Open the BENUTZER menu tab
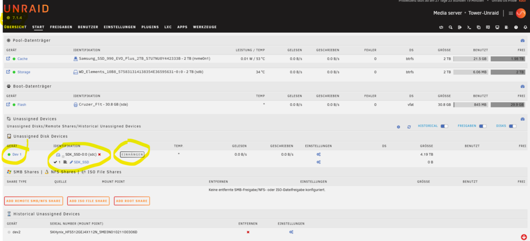The width and height of the screenshot is (530, 241). pyautogui.click(x=88, y=27)
